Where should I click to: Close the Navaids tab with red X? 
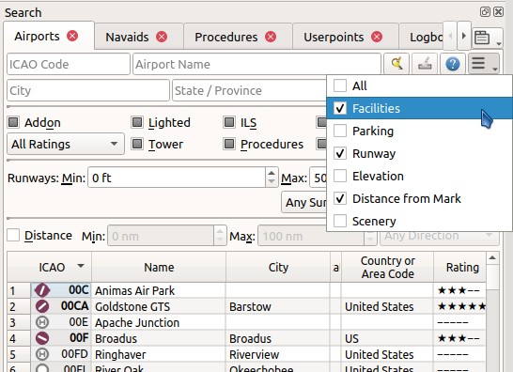click(x=162, y=37)
